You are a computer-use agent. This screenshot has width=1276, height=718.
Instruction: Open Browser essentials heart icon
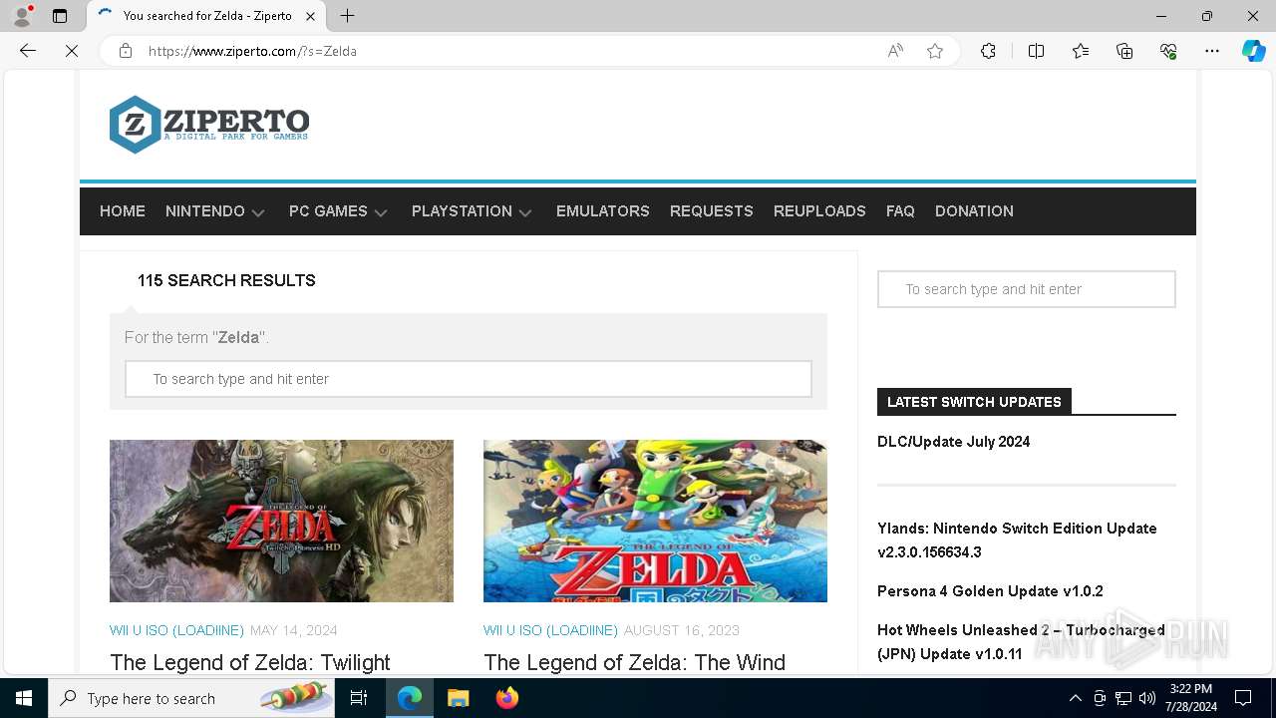pos(1168,51)
